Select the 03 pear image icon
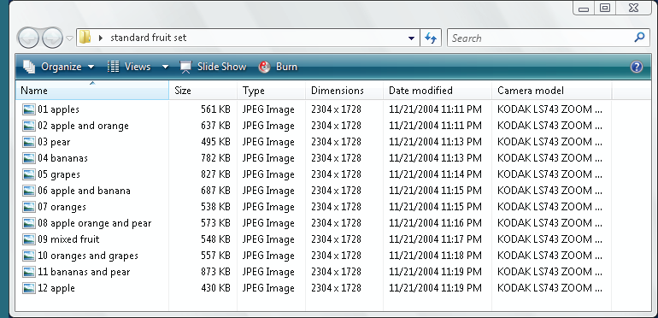This screenshot has width=658, height=318. pos(29,142)
